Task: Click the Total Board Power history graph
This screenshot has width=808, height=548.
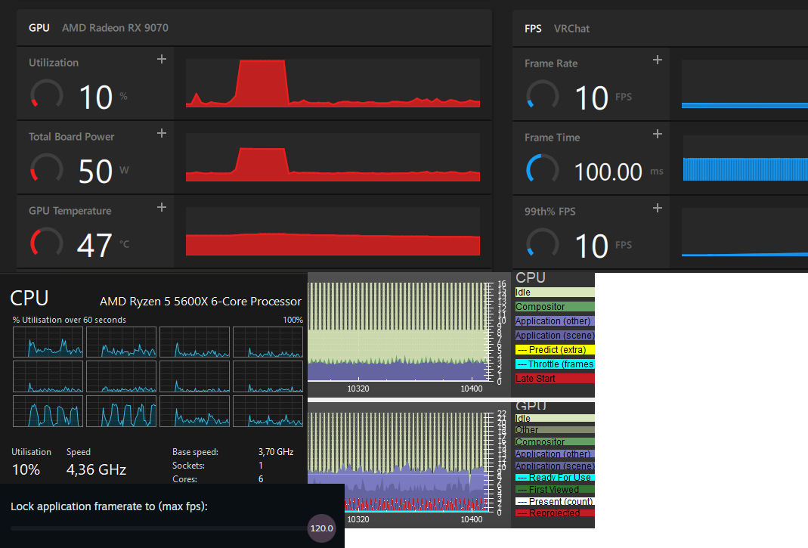Action: click(333, 157)
